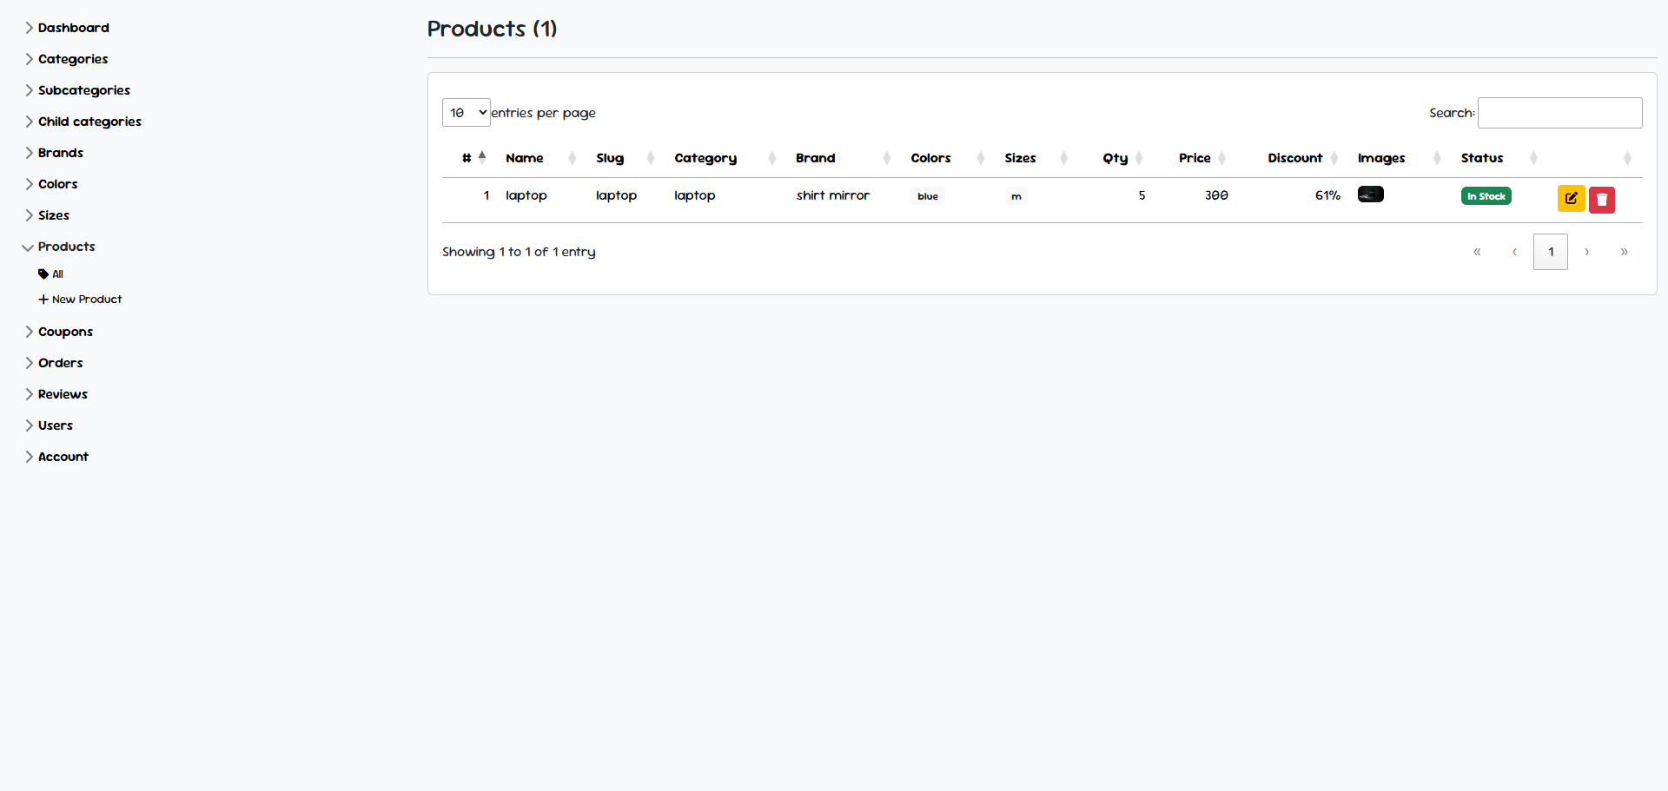Click the m size badge
Image resolution: width=1668 pixels, height=791 pixels.
pos(1016,196)
